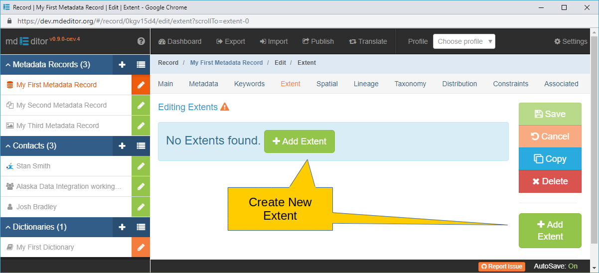Switch to the Taxonomy tab
The image size is (599, 273).
pos(410,84)
